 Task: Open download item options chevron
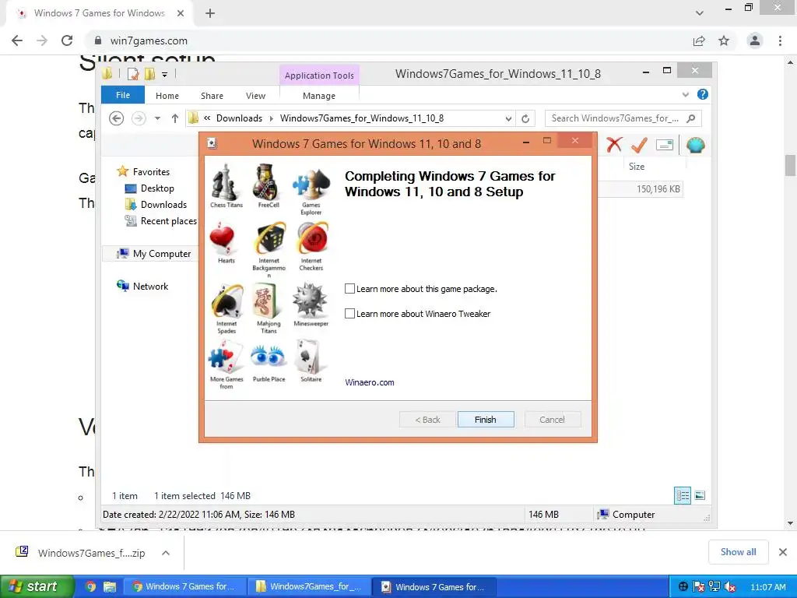166,553
